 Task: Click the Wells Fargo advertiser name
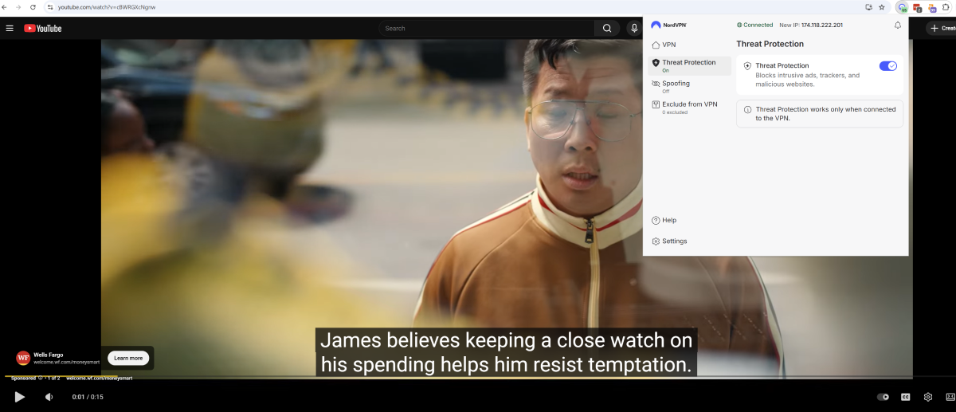point(49,355)
